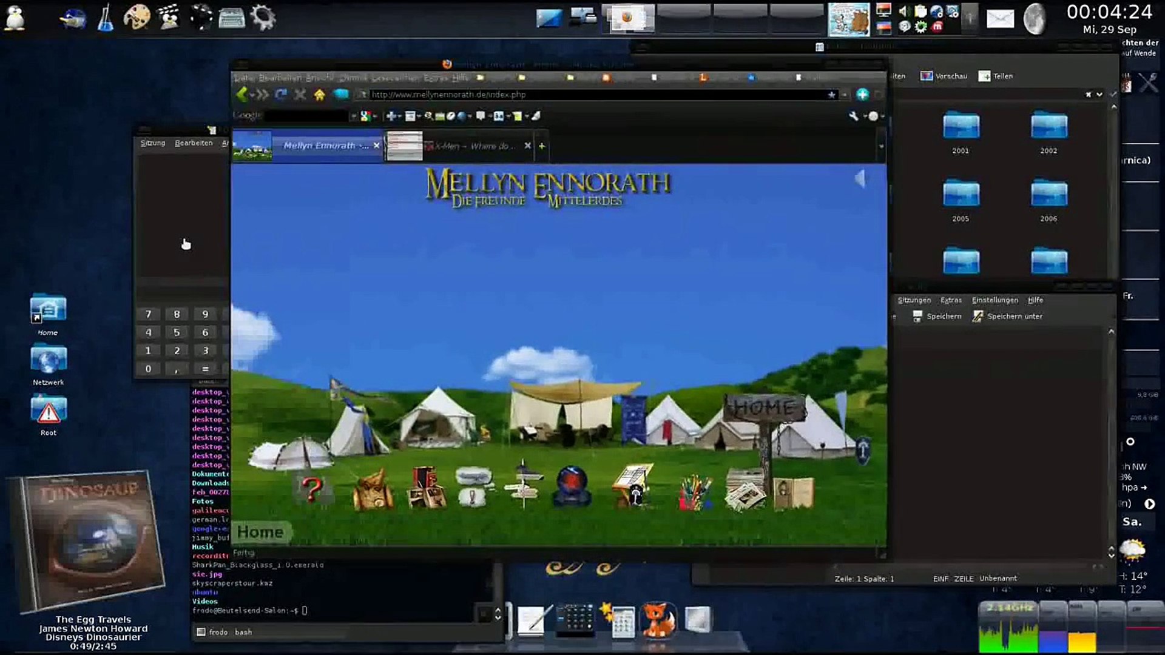Click the green back arrow in browser

(x=242, y=94)
